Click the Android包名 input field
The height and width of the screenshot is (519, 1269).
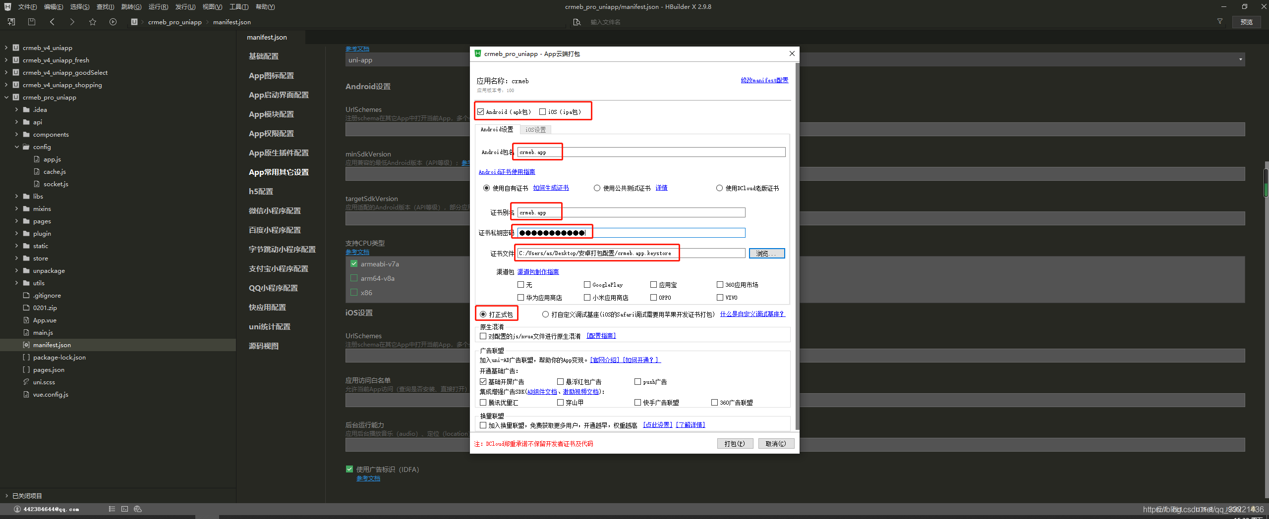tap(651, 152)
